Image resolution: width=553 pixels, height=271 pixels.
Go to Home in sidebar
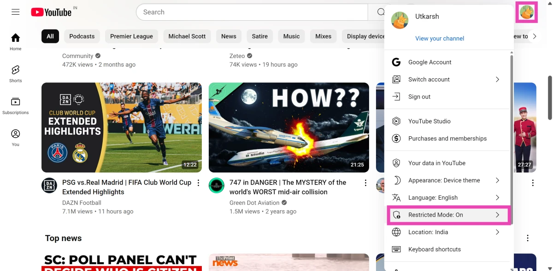coord(16,41)
